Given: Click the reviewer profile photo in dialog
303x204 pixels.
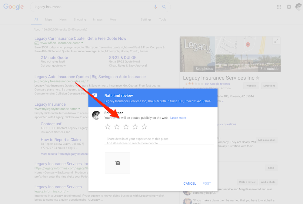Looking at the screenshot, I should pos(96,115).
